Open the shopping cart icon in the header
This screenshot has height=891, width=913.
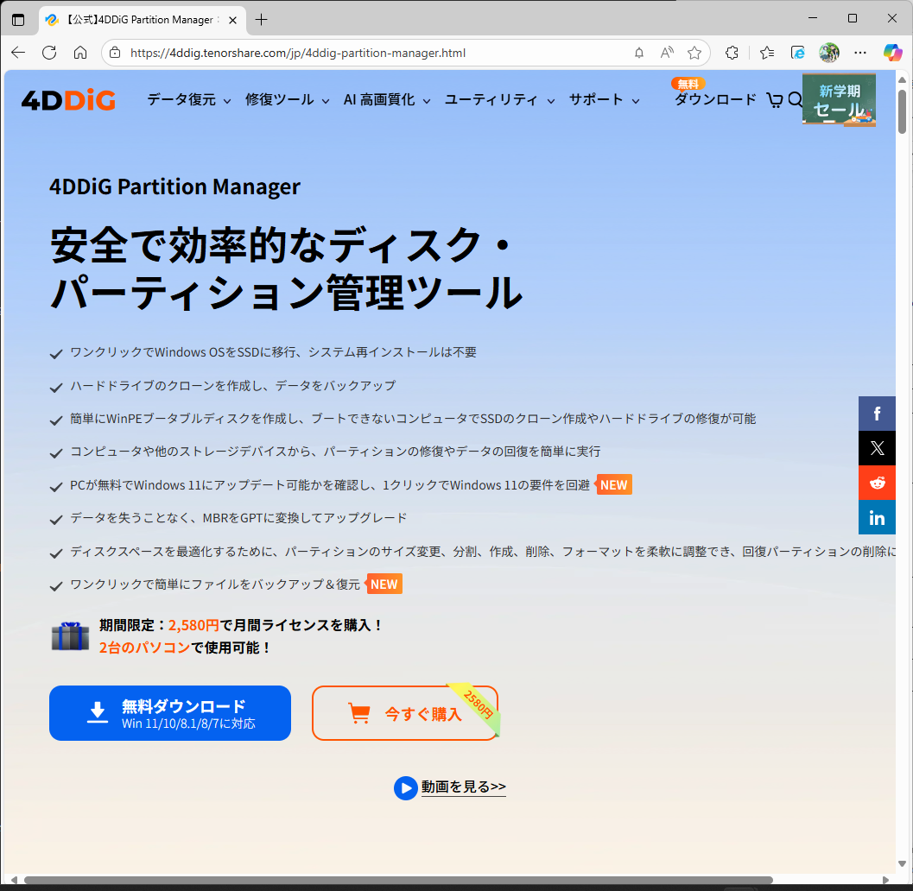click(775, 100)
